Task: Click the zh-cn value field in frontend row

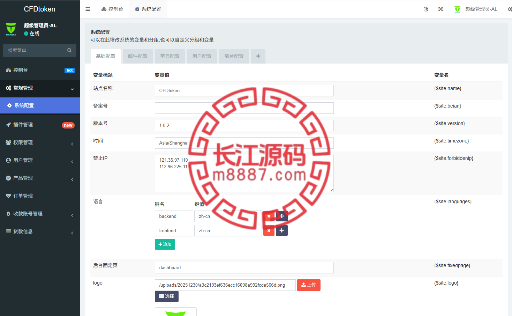Action: [x=228, y=230]
